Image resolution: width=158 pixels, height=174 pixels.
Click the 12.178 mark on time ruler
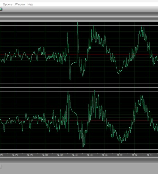(30, 155)
